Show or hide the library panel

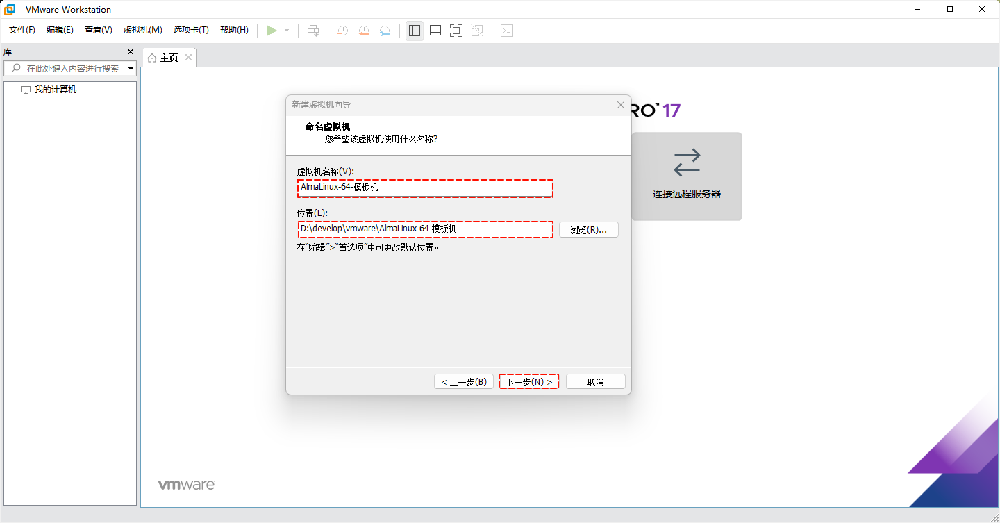pos(414,30)
